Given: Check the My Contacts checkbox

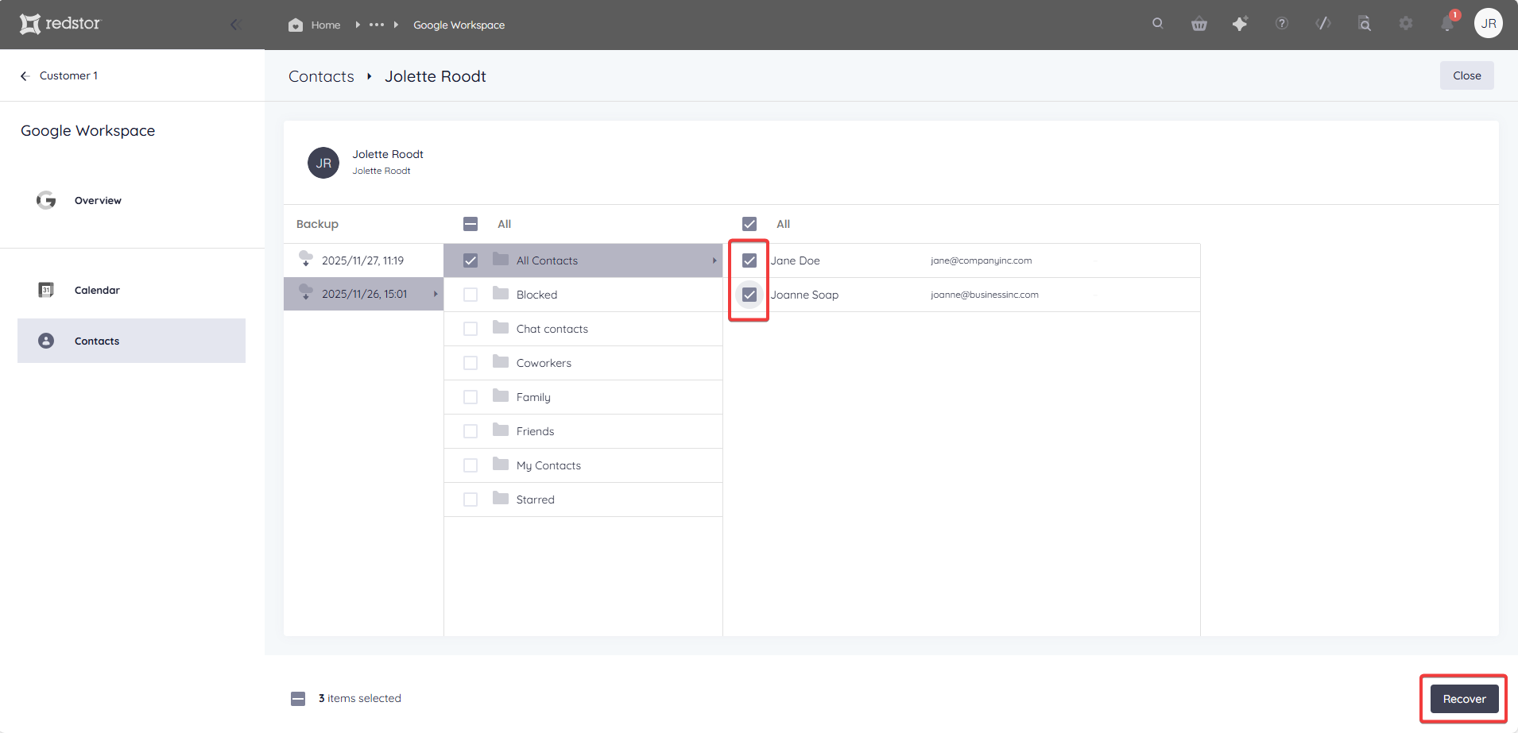Looking at the screenshot, I should 471,465.
